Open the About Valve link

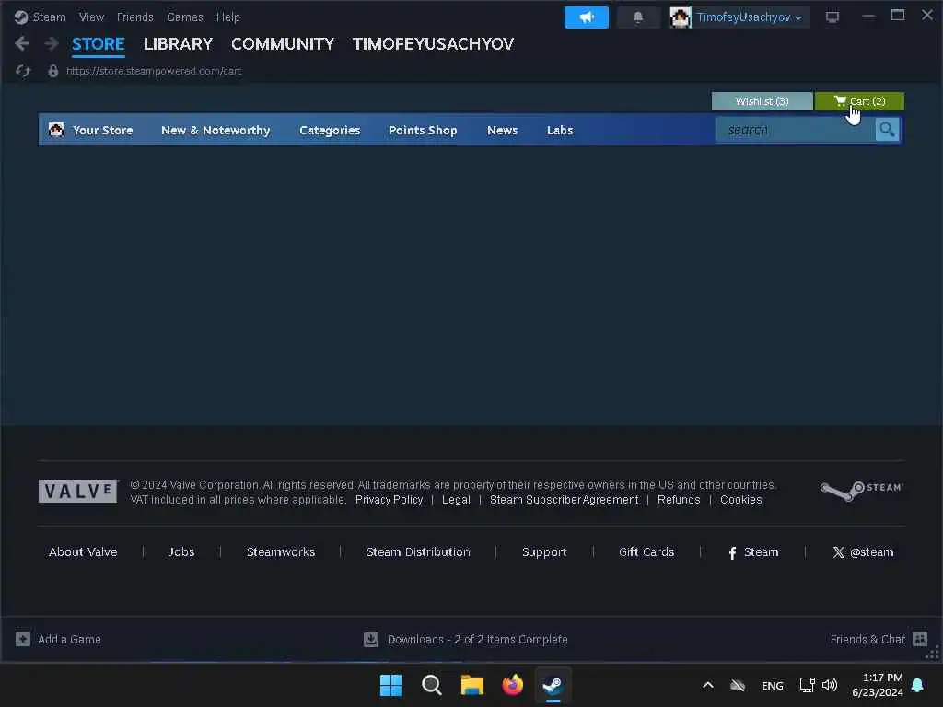click(83, 552)
